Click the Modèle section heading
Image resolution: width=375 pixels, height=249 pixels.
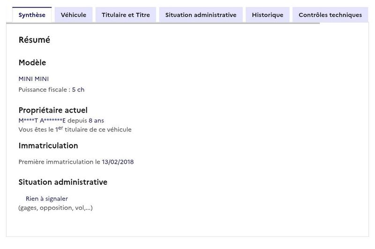point(32,63)
